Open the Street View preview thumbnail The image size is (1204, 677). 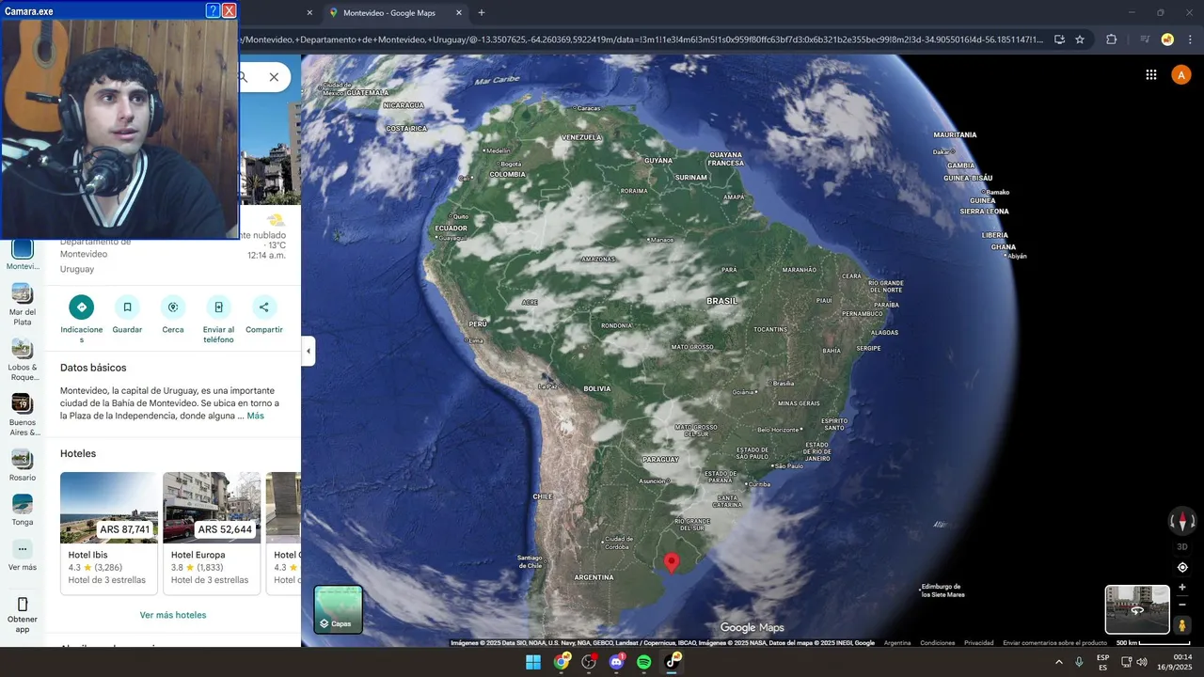tap(1137, 609)
